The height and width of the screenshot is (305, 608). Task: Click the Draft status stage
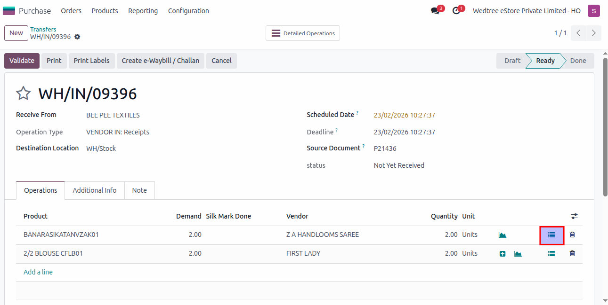click(x=512, y=61)
